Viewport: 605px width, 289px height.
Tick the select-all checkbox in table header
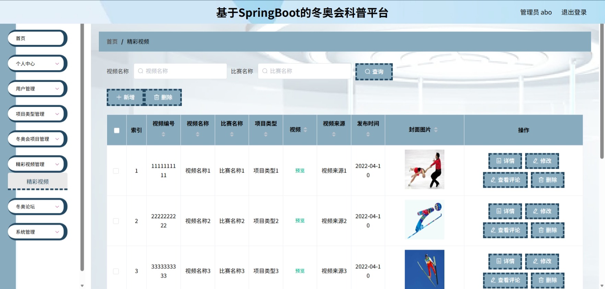point(117,130)
